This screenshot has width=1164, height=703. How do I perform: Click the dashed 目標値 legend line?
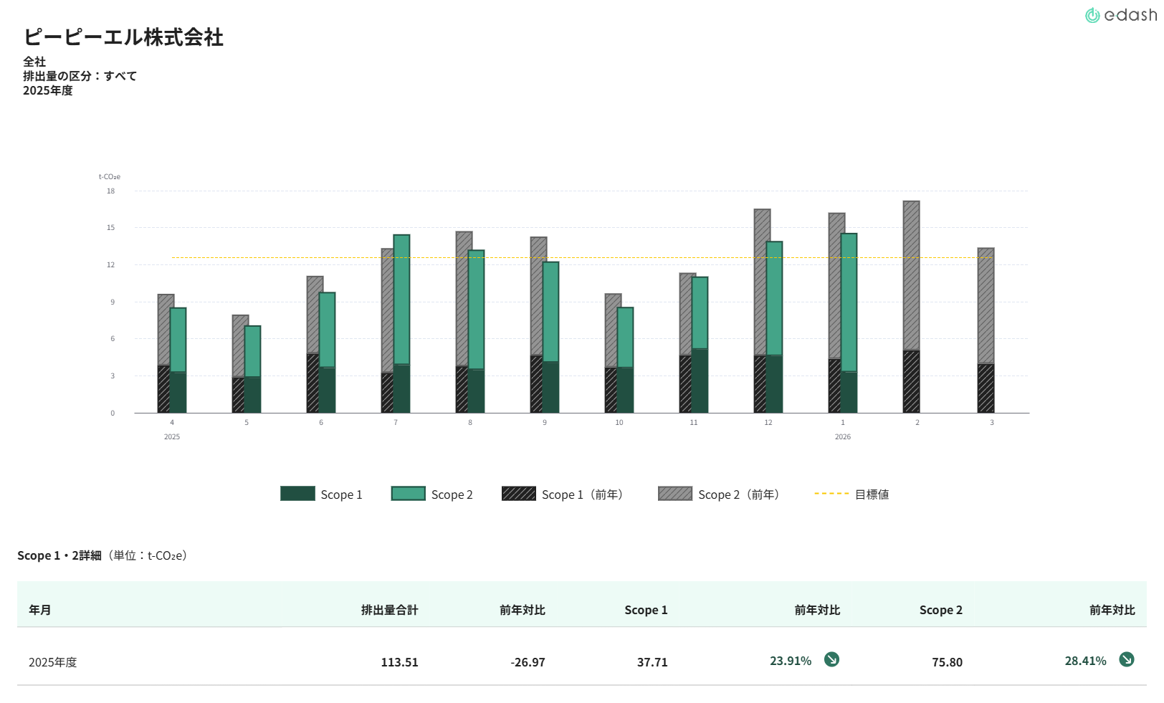(831, 494)
